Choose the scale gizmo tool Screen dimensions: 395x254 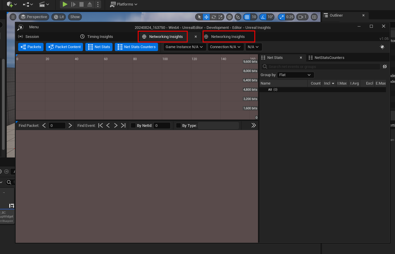221,17
